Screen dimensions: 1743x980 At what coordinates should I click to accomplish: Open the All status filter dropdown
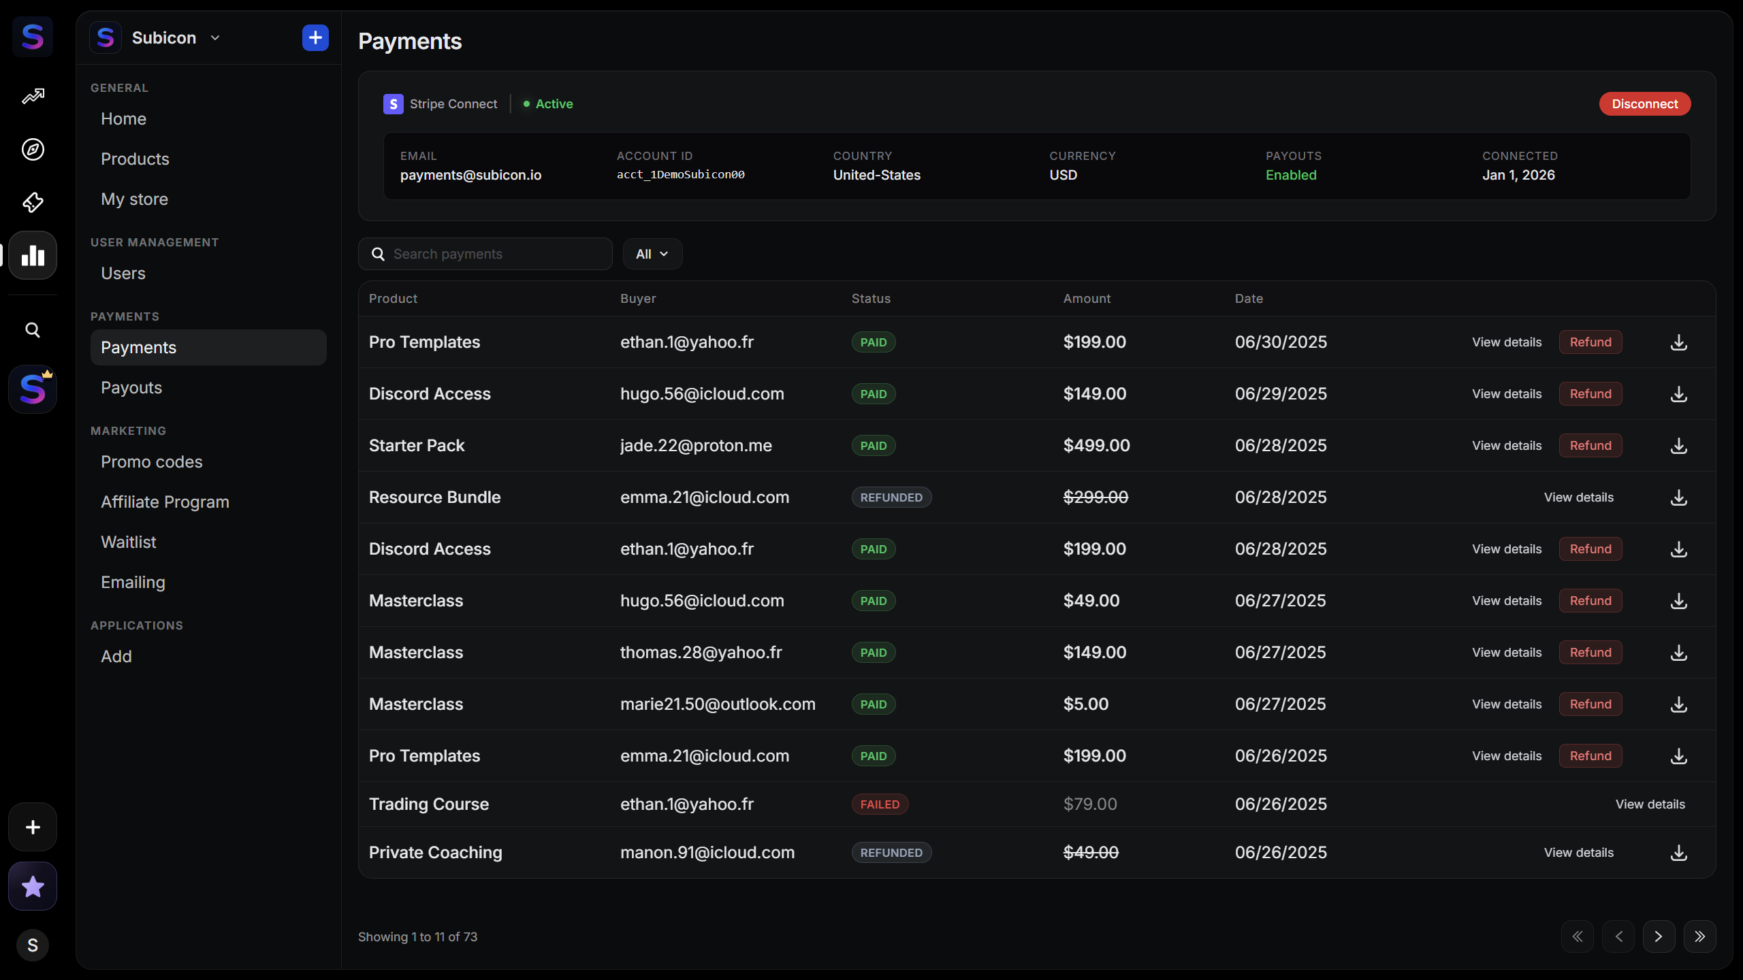pos(652,254)
